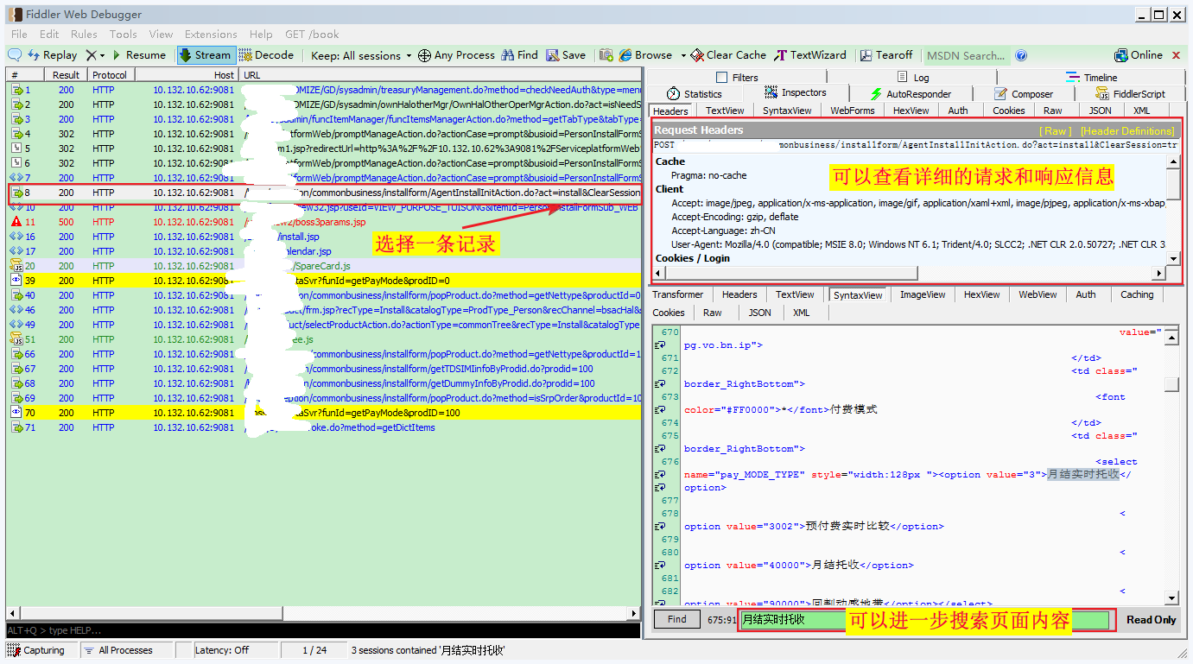Save sessions with Save button

(565, 55)
